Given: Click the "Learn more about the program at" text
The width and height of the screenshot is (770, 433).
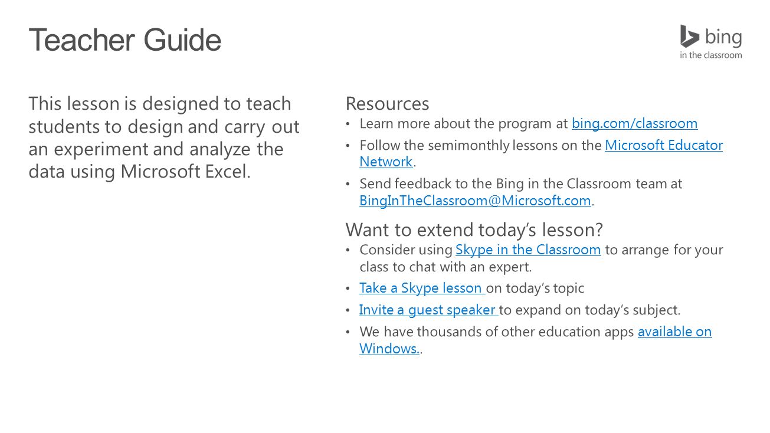Looking at the screenshot, I should [464, 123].
